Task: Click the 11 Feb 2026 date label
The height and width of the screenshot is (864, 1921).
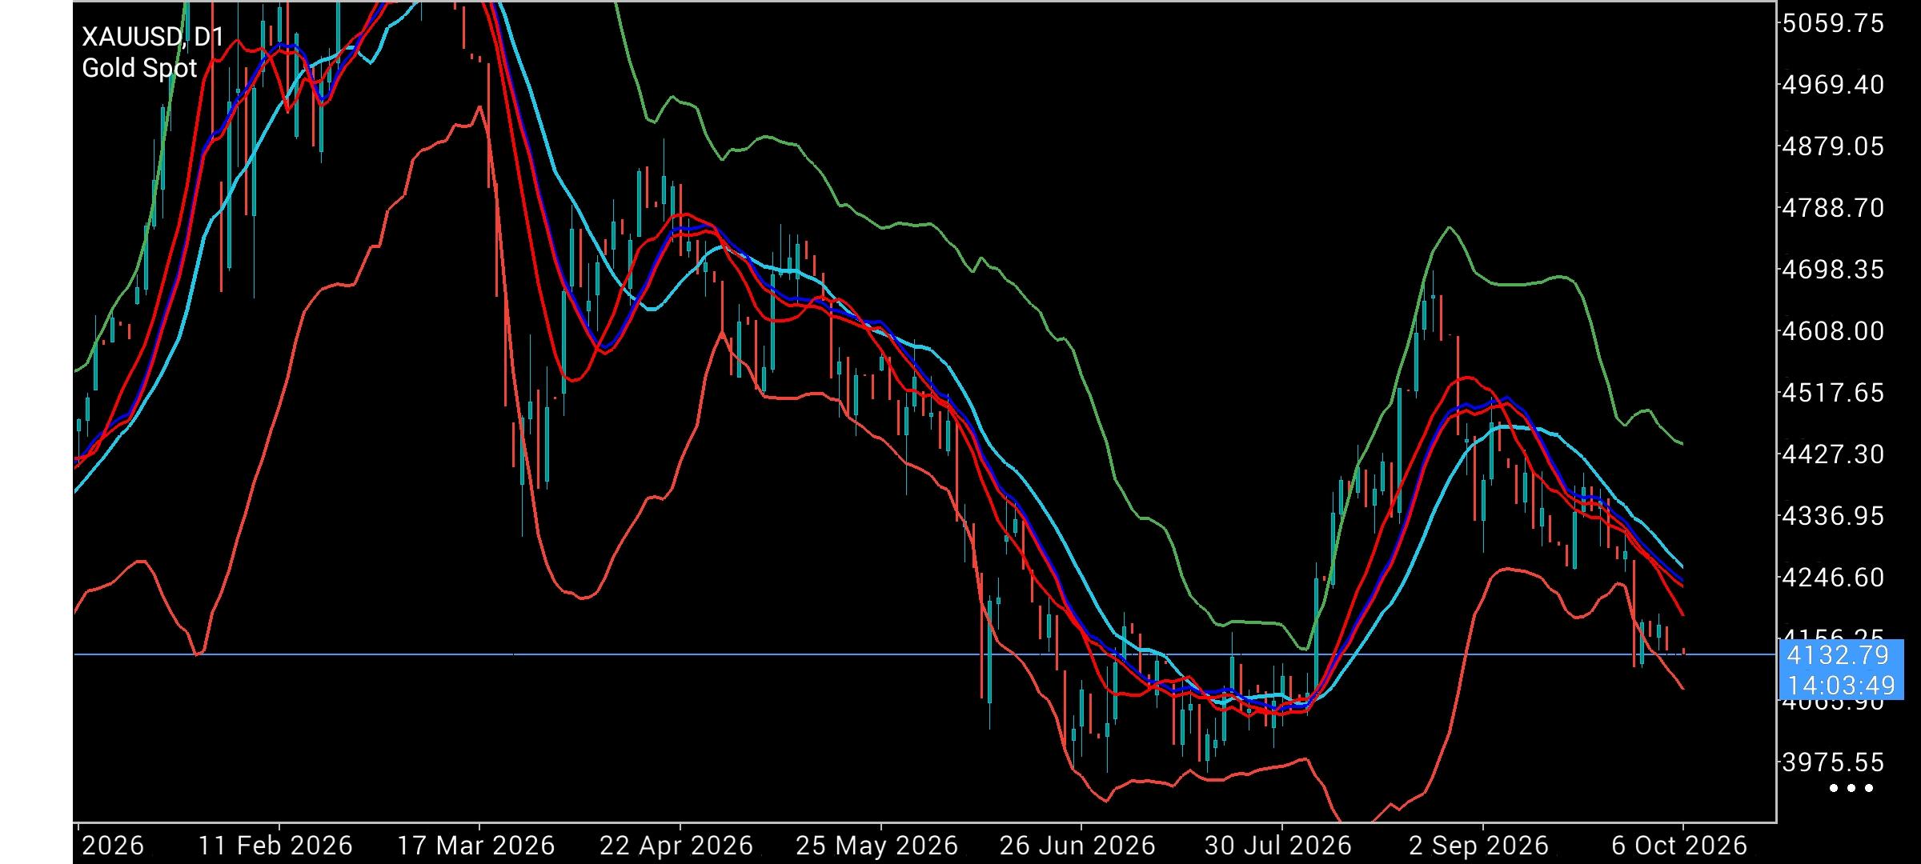Action: pos(275,846)
